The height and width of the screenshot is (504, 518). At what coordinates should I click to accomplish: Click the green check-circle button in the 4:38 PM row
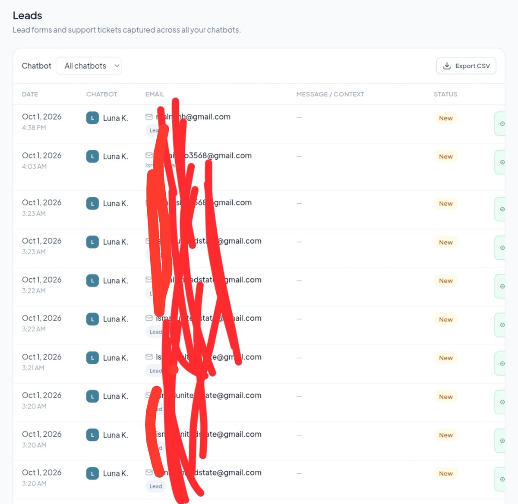point(500,123)
